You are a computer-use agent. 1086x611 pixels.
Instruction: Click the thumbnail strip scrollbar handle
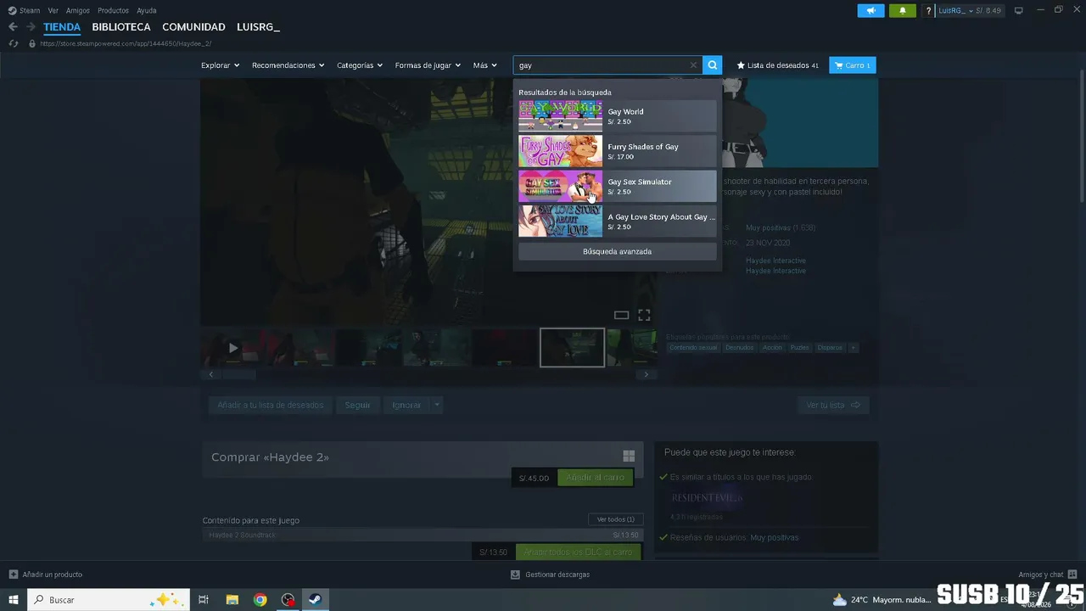click(x=238, y=374)
